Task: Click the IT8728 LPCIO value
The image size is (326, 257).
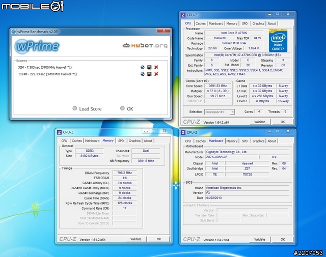Action: pos(247,175)
